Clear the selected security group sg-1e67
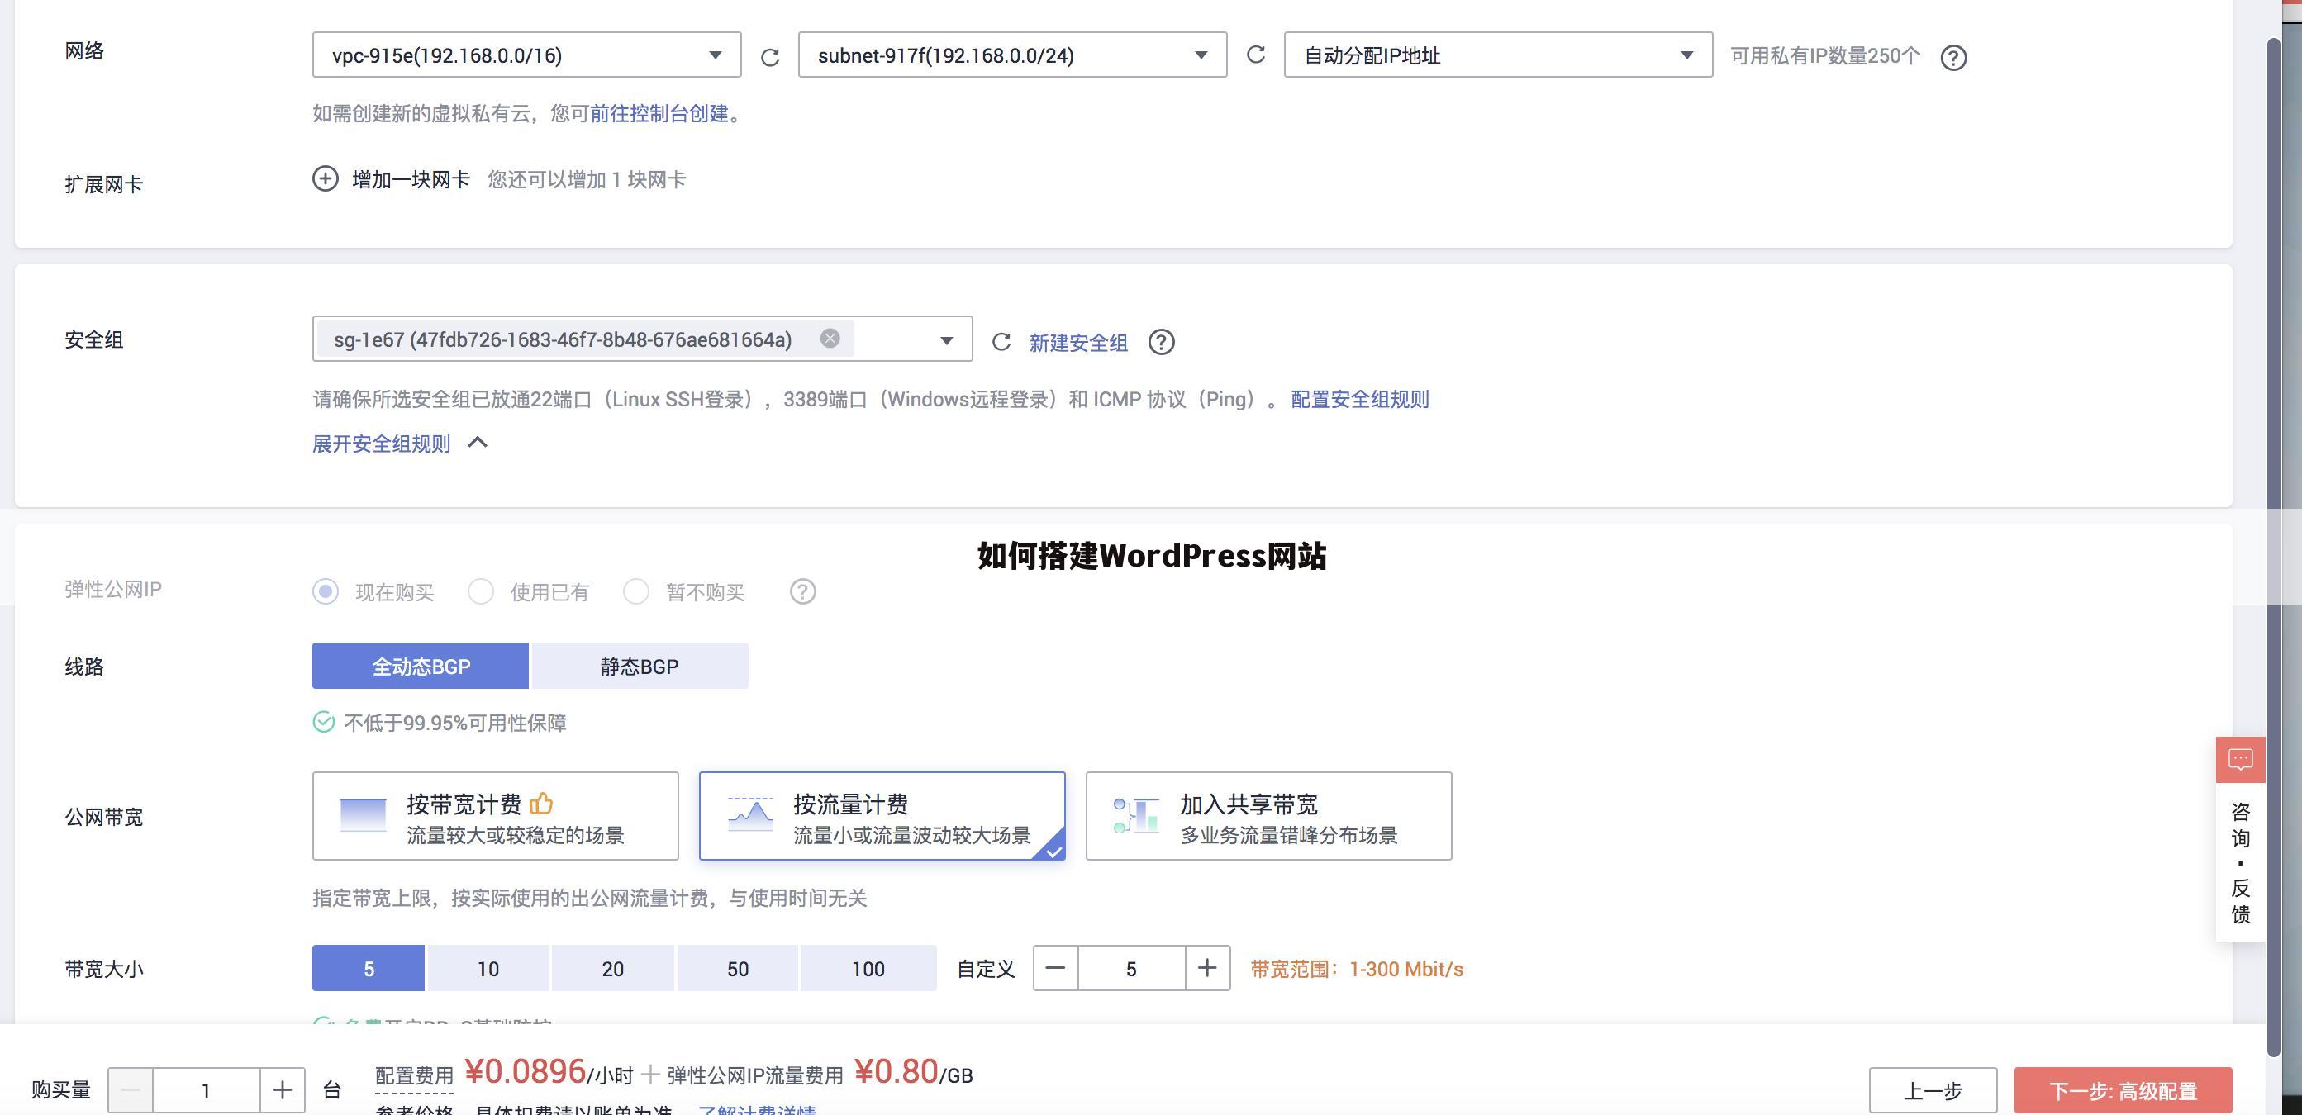The width and height of the screenshot is (2302, 1115). tap(830, 338)
